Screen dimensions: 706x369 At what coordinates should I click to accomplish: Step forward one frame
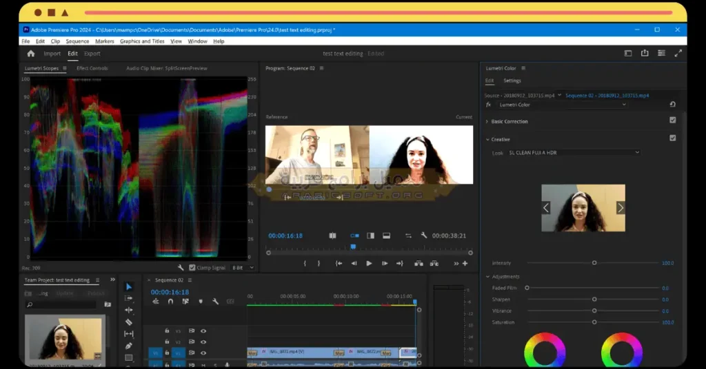(x=385, y=264)
